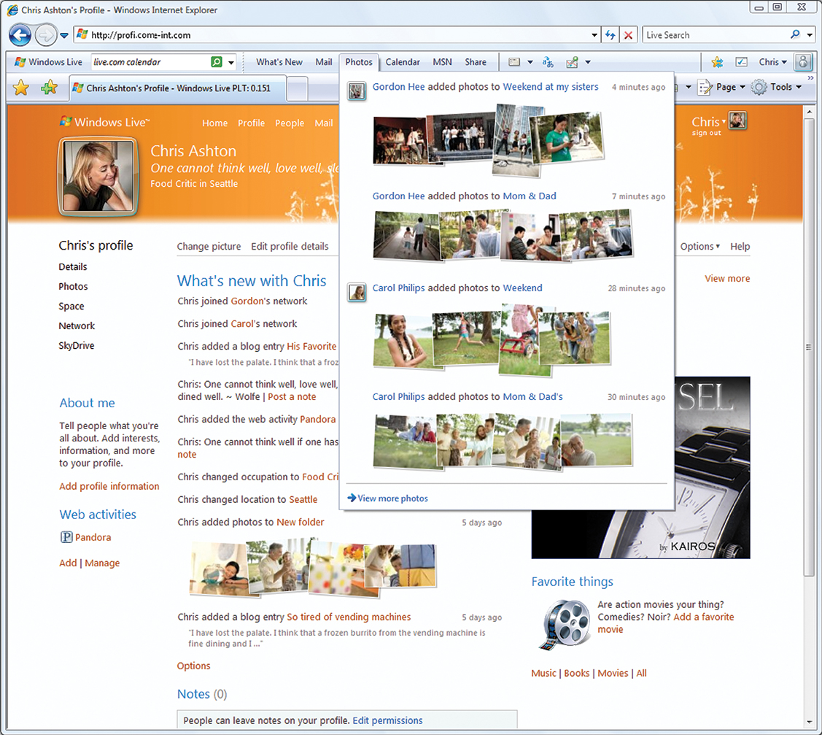Open Calendar in the Windows Live toolbar
The image size is (822, 735).
(x=403, y=62)
